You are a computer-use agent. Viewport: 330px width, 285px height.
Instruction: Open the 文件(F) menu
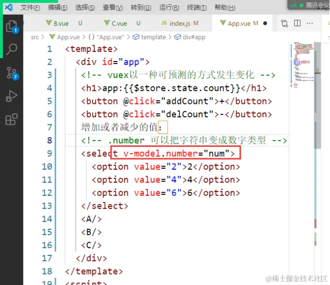(x=30, y=8)
